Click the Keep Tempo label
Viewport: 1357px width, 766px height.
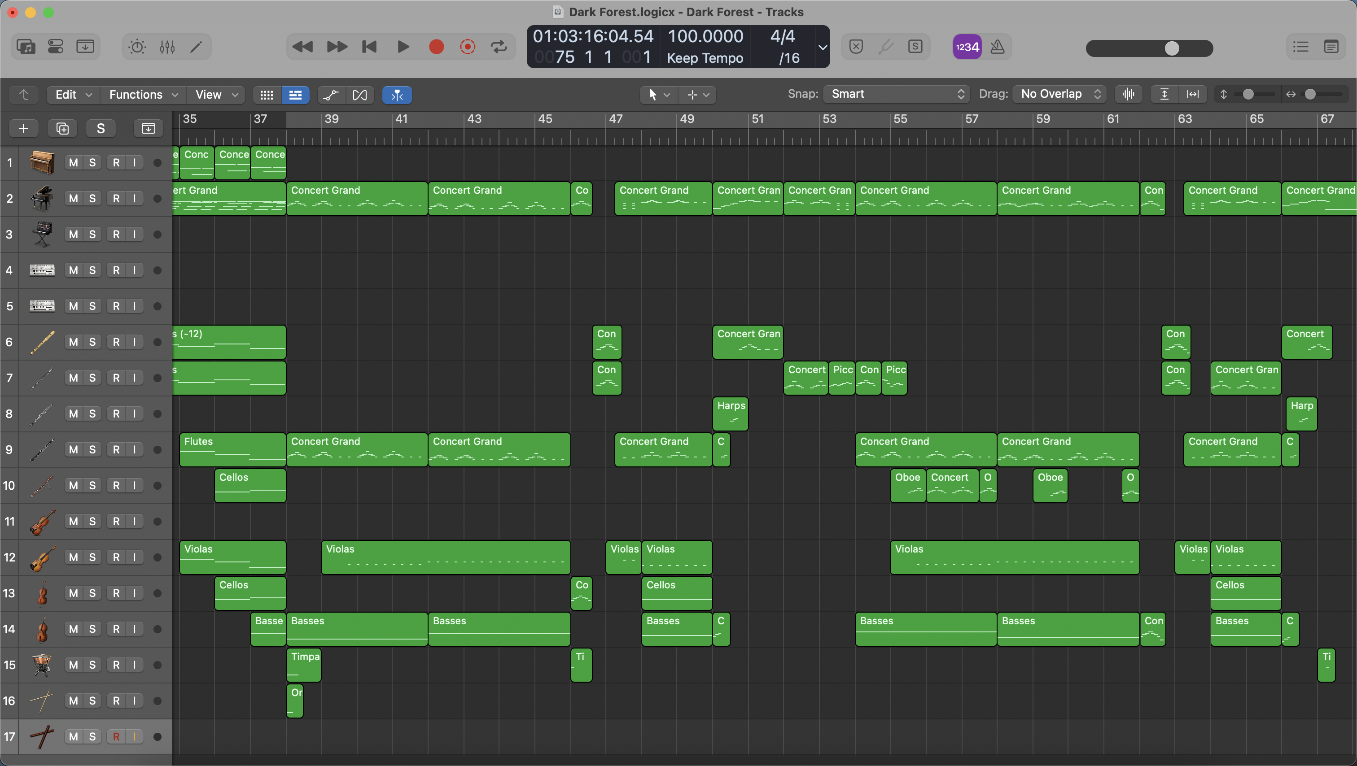[x=705, y=58]
